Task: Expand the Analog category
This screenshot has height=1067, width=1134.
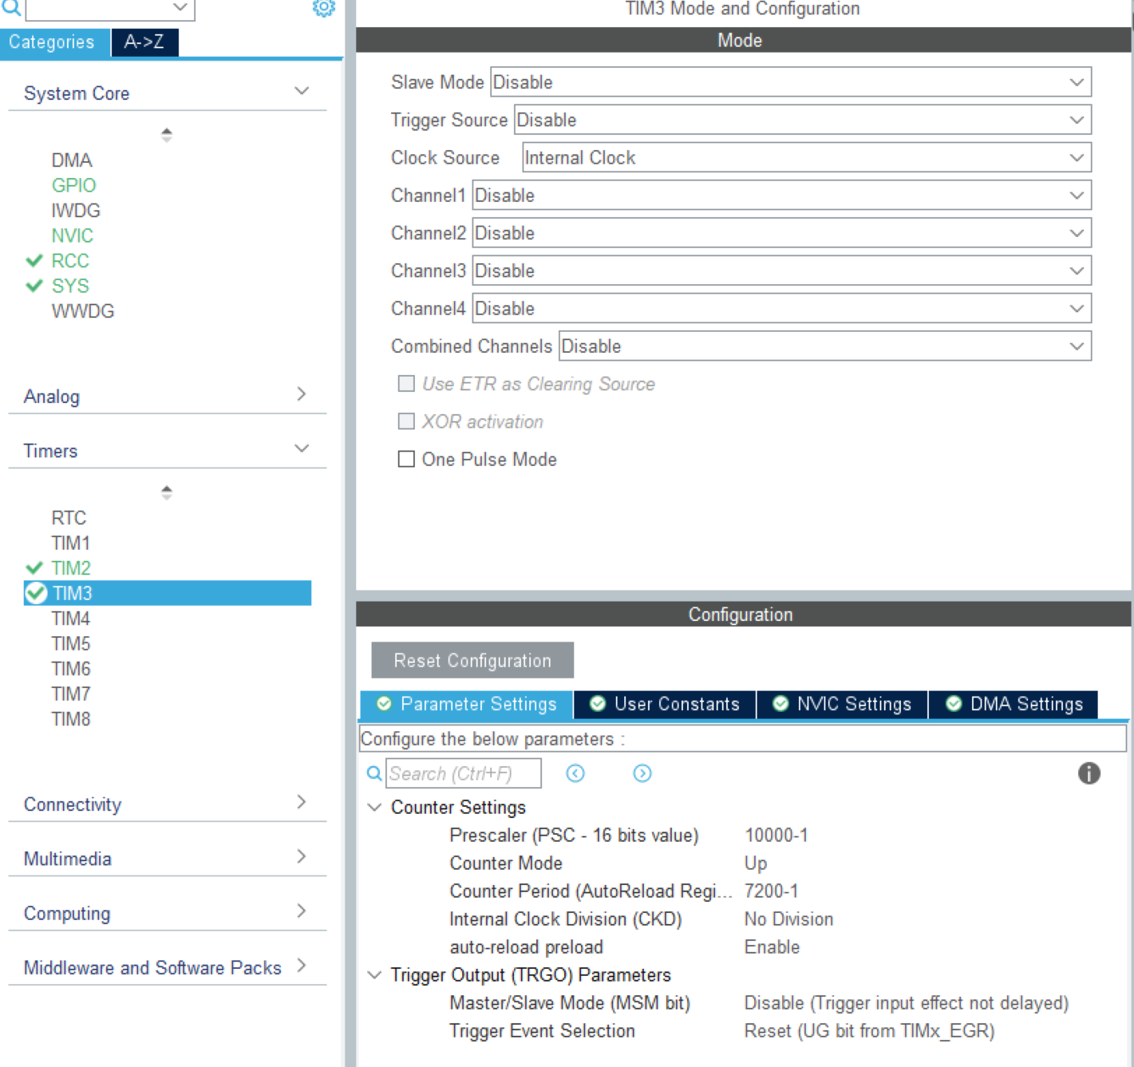Action: [301, 394]
